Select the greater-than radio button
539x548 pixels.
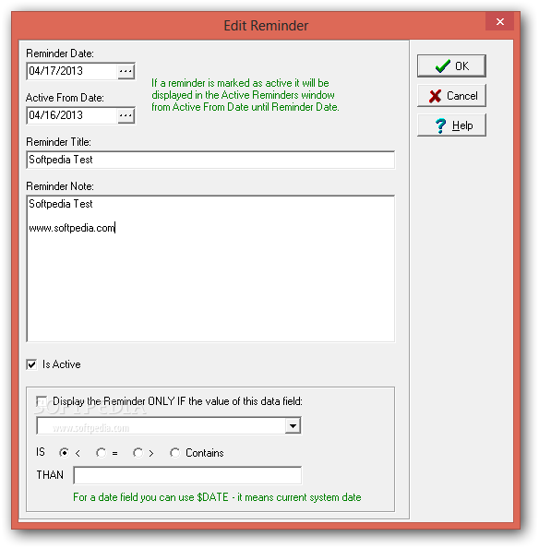[x=138, y=453]
